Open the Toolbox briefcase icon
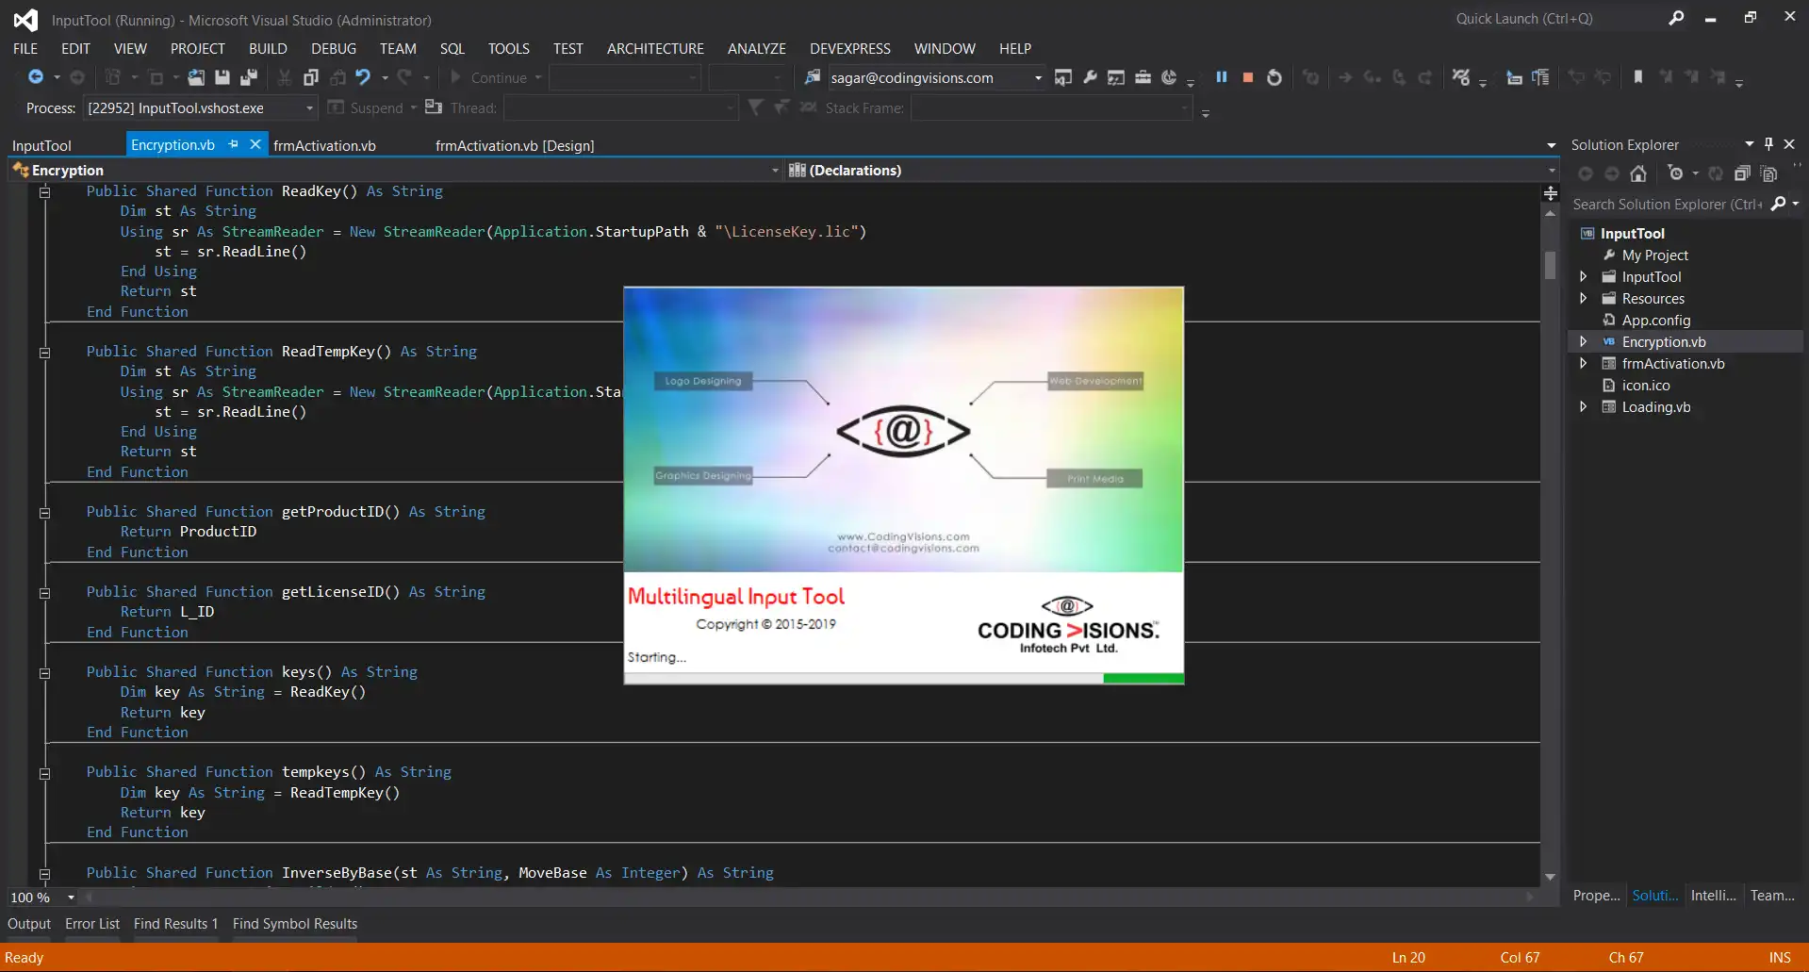1809x972 pixels. pyautogui.click(x=1143, y=77)
